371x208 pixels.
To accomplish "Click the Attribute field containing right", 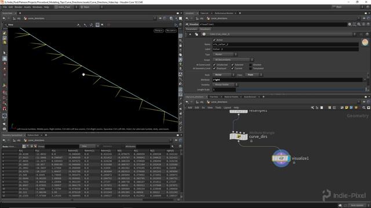I will click(288, 80).
